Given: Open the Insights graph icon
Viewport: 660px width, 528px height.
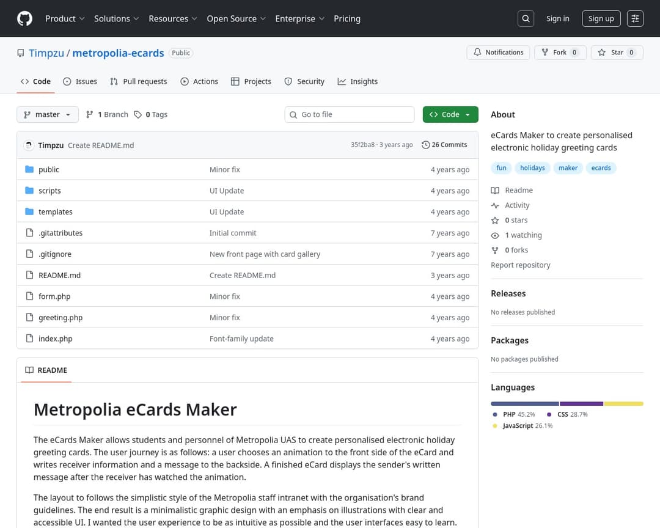Looking at the screenshot, I should [x=342, y=81].
